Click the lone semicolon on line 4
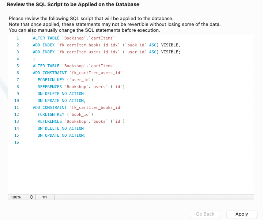 (34, 59)
